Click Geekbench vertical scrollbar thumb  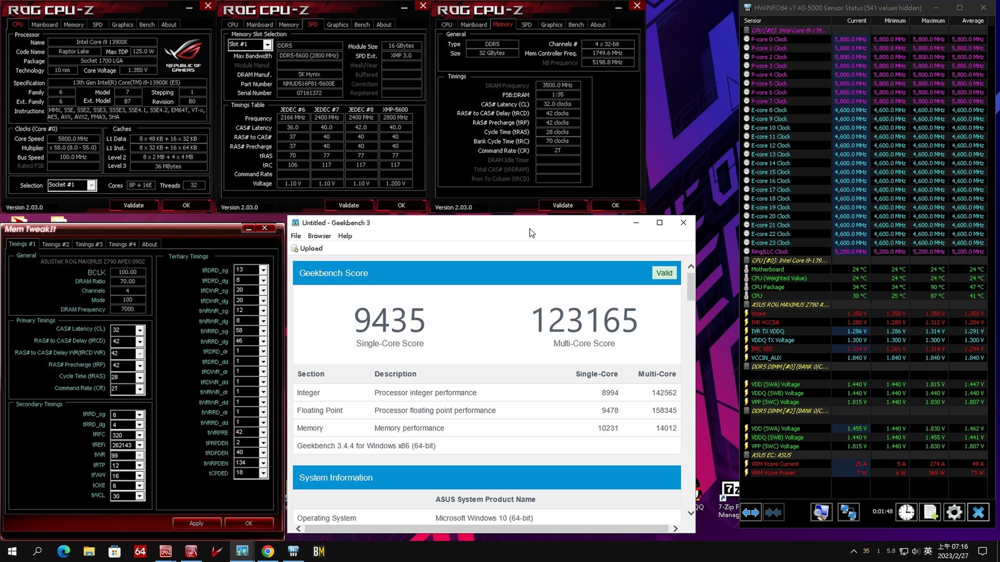(691, 287)
